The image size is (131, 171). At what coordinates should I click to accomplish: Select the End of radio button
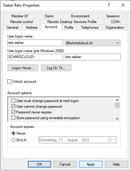pyautogui.click(x=13, y=140)
